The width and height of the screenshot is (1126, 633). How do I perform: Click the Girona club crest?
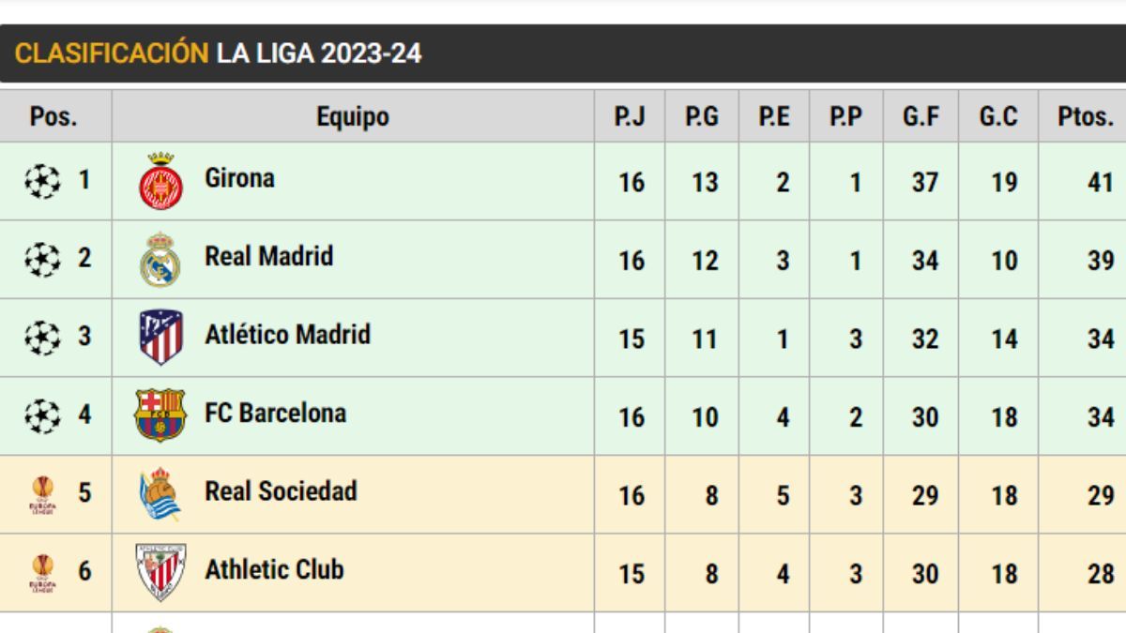tap(161, 181)
